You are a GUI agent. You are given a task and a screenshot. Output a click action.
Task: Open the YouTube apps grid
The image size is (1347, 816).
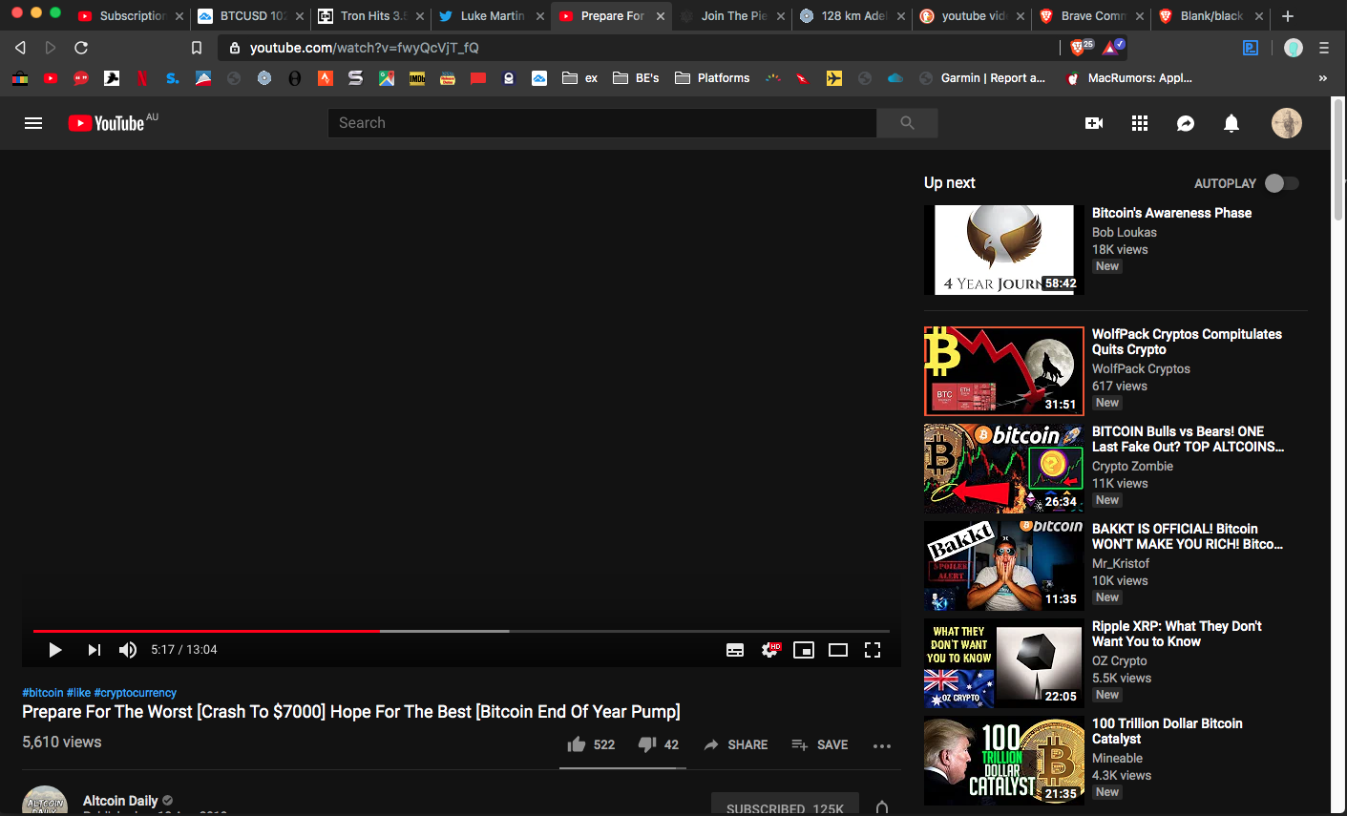(1140, 123)
